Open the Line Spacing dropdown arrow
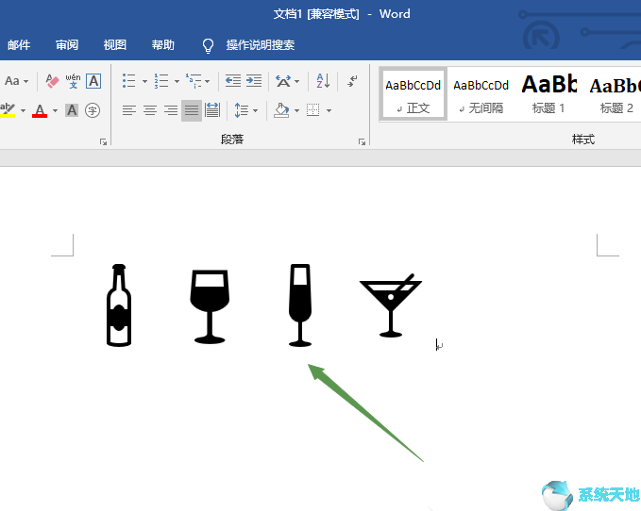Image resolution: width=641 pixels, height=511 pixels. click(256, 110)
